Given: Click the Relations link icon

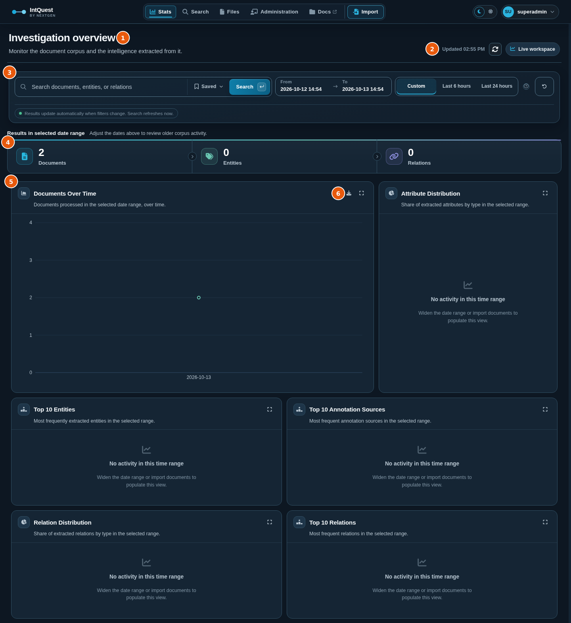Looking at the screenshot, I should click(x=394, y=156).
